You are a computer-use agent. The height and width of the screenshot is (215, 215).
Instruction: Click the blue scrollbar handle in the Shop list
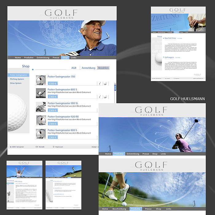pos(115,88)
